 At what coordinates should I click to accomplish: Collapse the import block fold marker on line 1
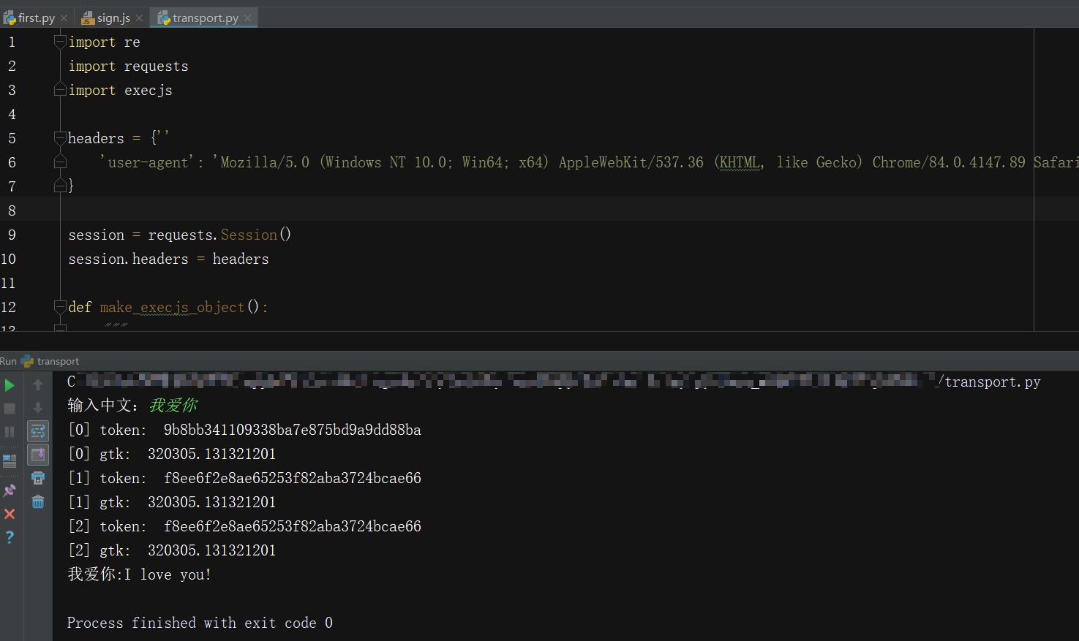(60, 42)
